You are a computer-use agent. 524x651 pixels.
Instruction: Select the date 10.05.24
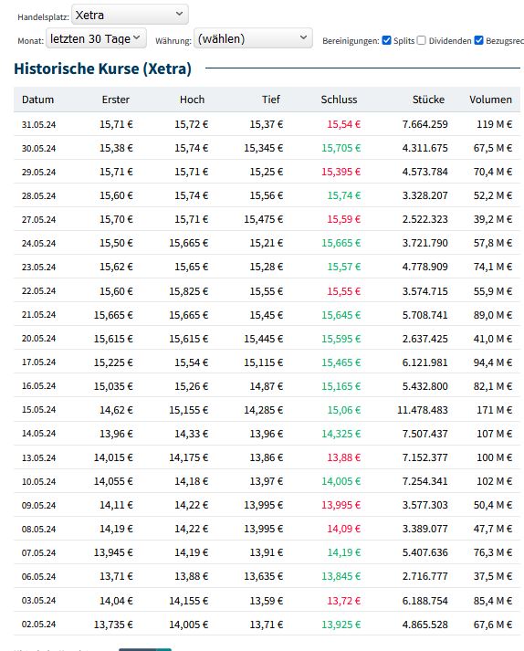pos(38,481)
